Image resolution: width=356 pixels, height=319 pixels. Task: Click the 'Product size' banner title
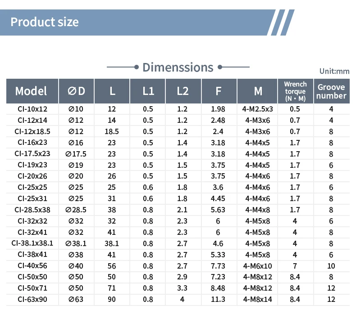(45, 22)
